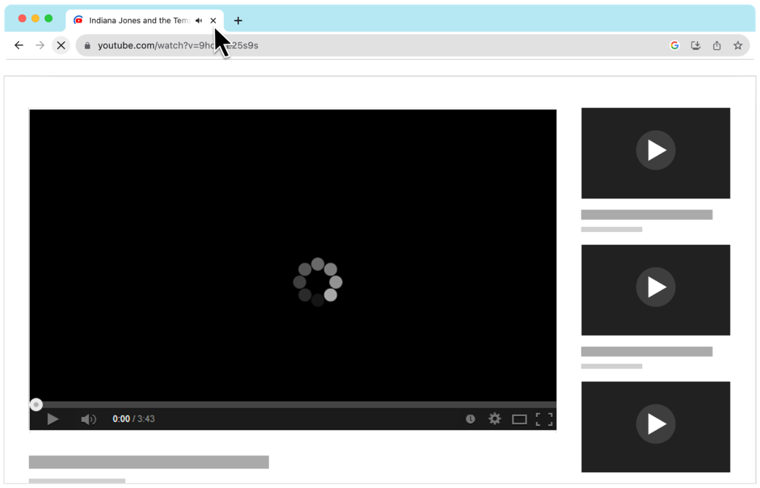Open the first suggested video thumbnail
760x488 pixels.
click(656, 153)
